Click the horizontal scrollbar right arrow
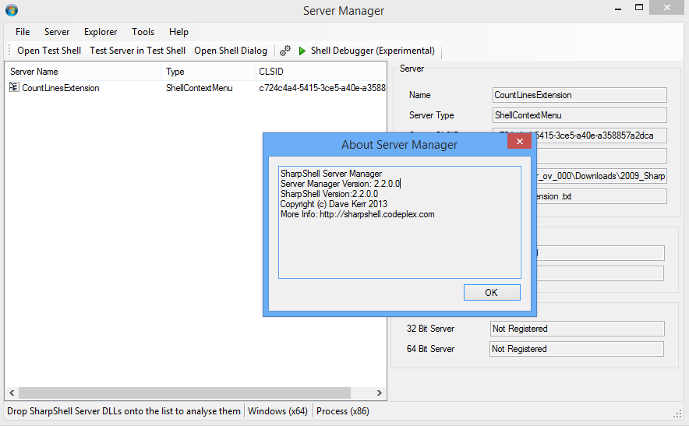This screenshot has width=689, height=426. point(380,393)
